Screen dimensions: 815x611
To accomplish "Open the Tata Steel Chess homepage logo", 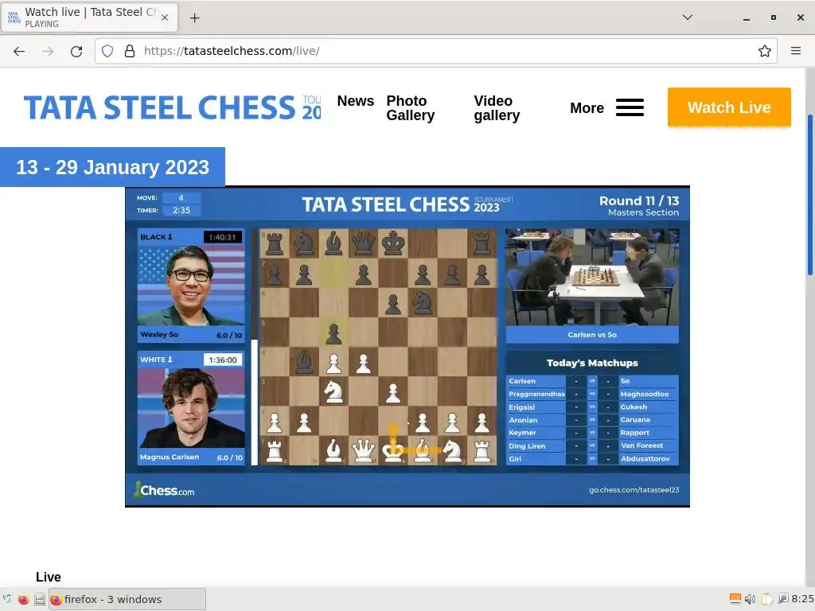I will coord(172,107).
